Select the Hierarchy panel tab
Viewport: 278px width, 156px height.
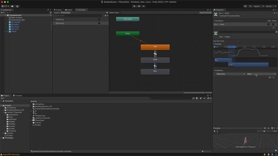click(7, 10)
